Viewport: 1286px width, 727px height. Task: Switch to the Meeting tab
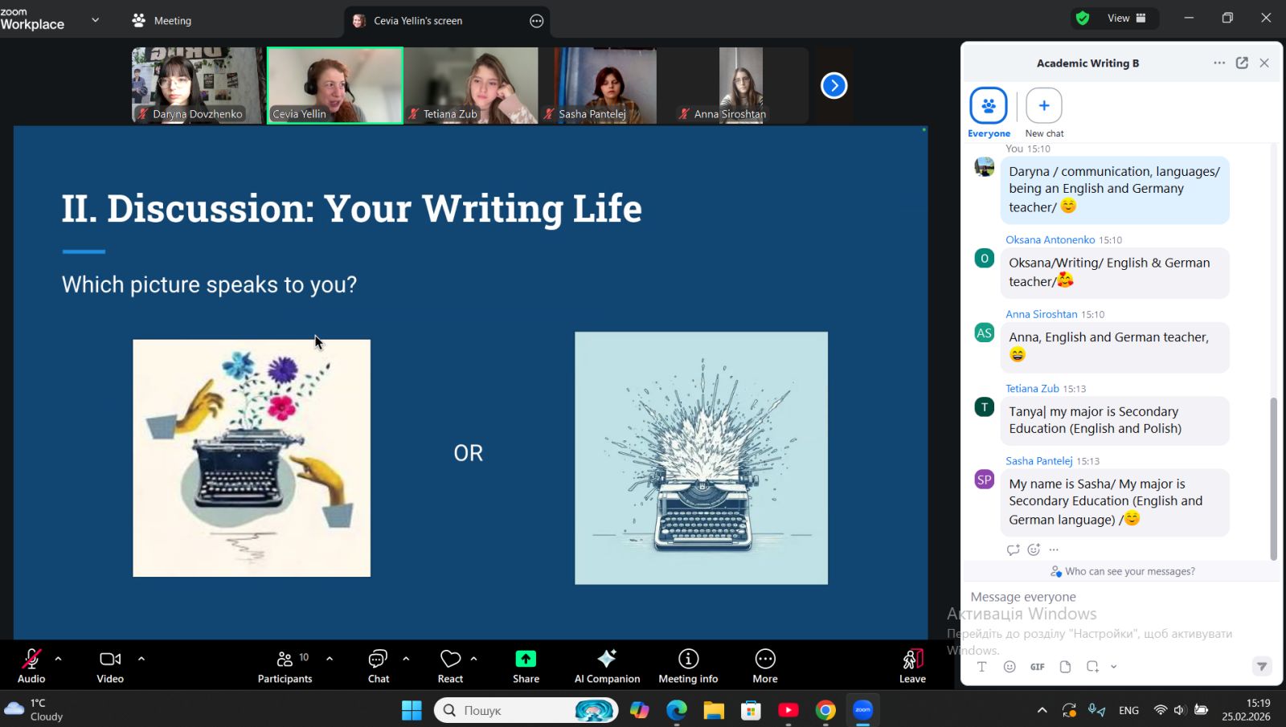point(162,21)
